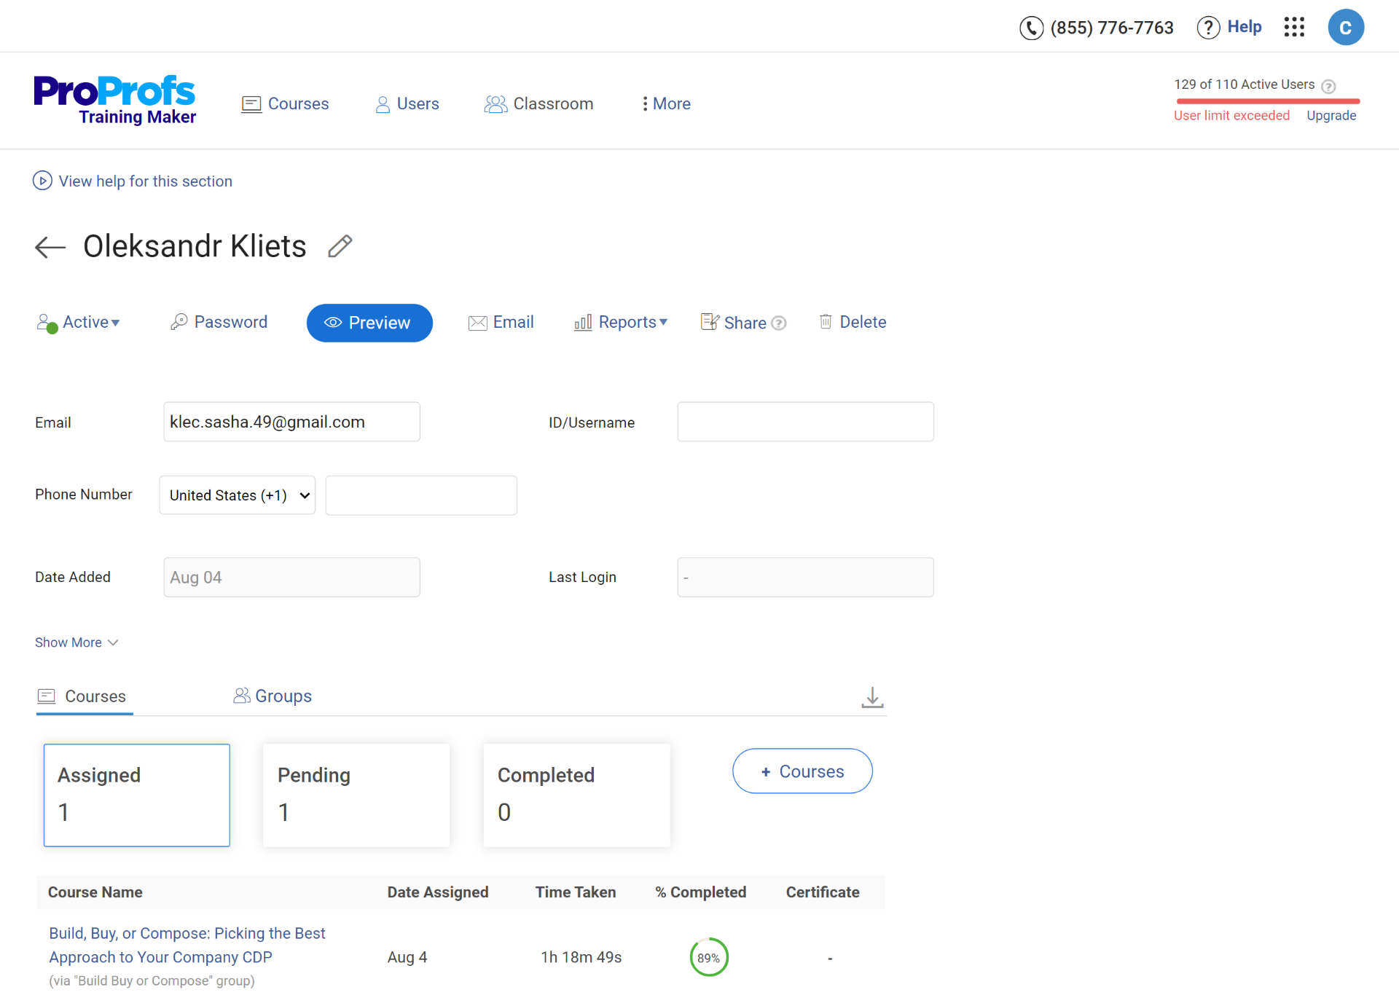The image size is (1399, 1003).
Task: Switch to the Groups tab
Action: [273, 696]
